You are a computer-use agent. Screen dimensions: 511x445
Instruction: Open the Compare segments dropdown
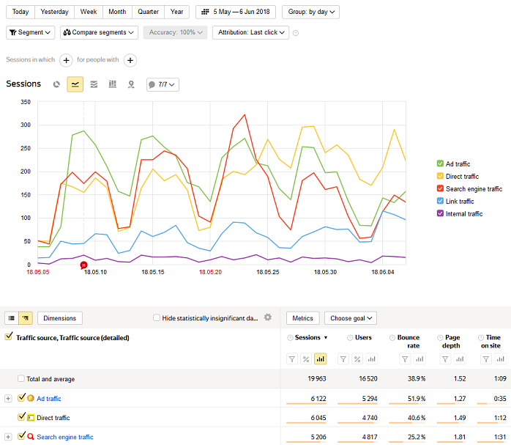(x=99, y=32)
